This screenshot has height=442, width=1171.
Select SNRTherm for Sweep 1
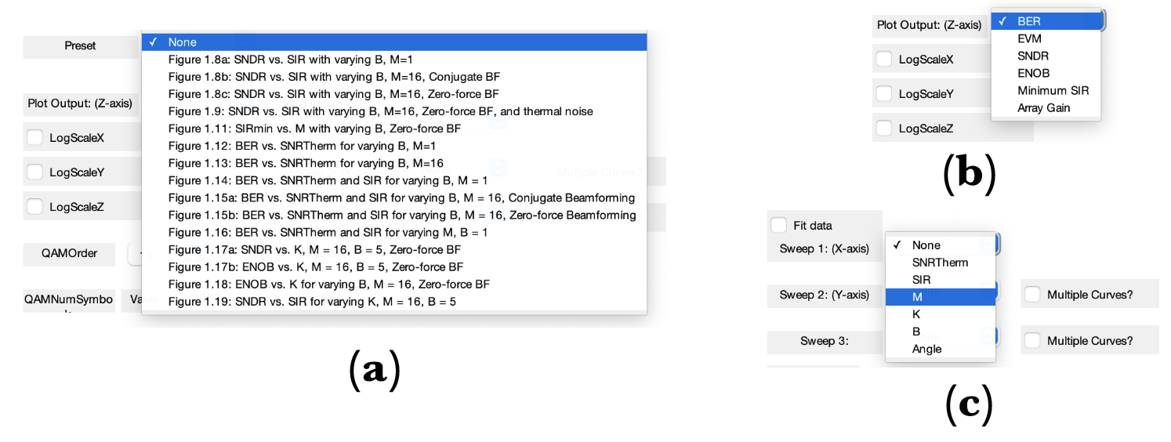click(940, 263)
